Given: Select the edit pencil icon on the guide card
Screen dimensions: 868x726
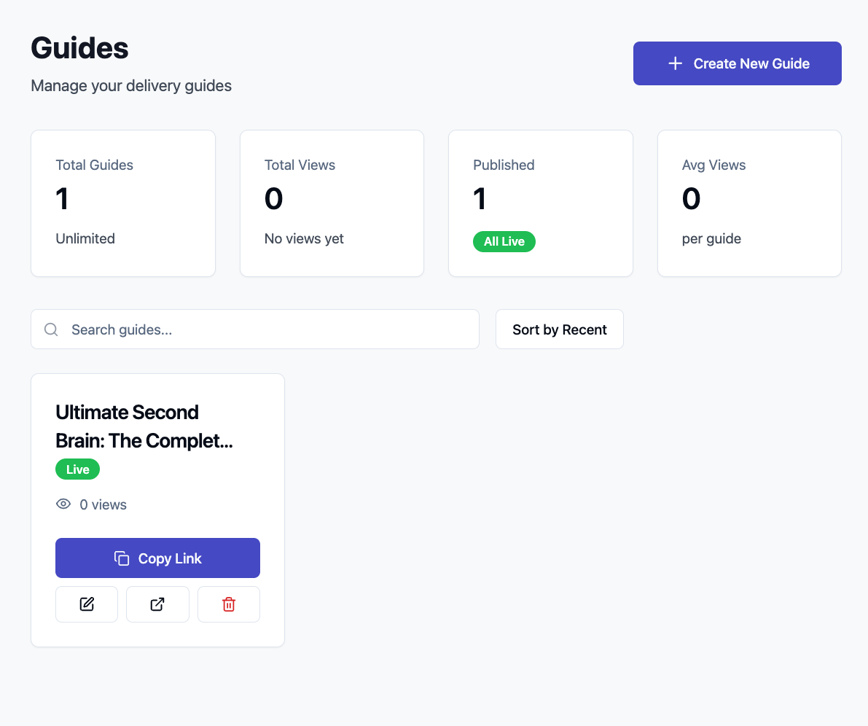Looking at the screenshot, I should [x=87, y=604].
